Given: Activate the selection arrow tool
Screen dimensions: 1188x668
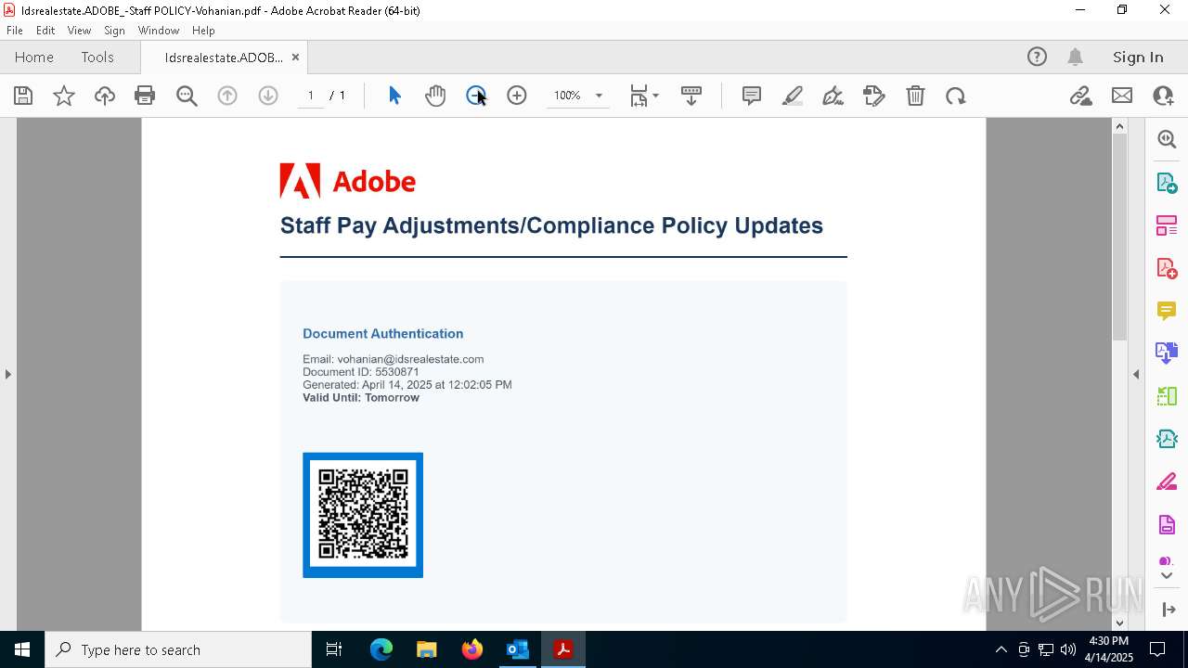Looking at the screenshot, I should point(394,96).
